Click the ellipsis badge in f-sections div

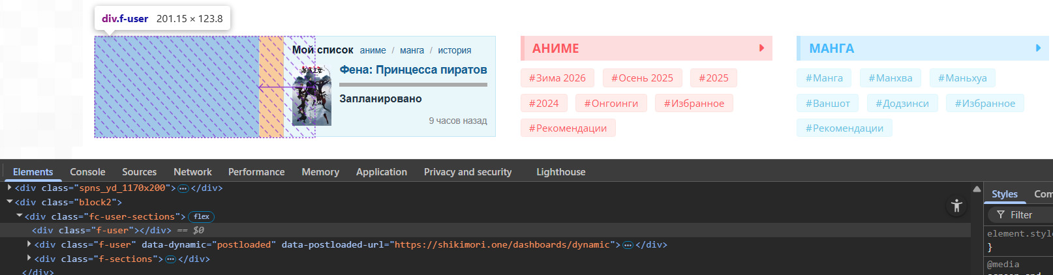[x=170, y=259]
